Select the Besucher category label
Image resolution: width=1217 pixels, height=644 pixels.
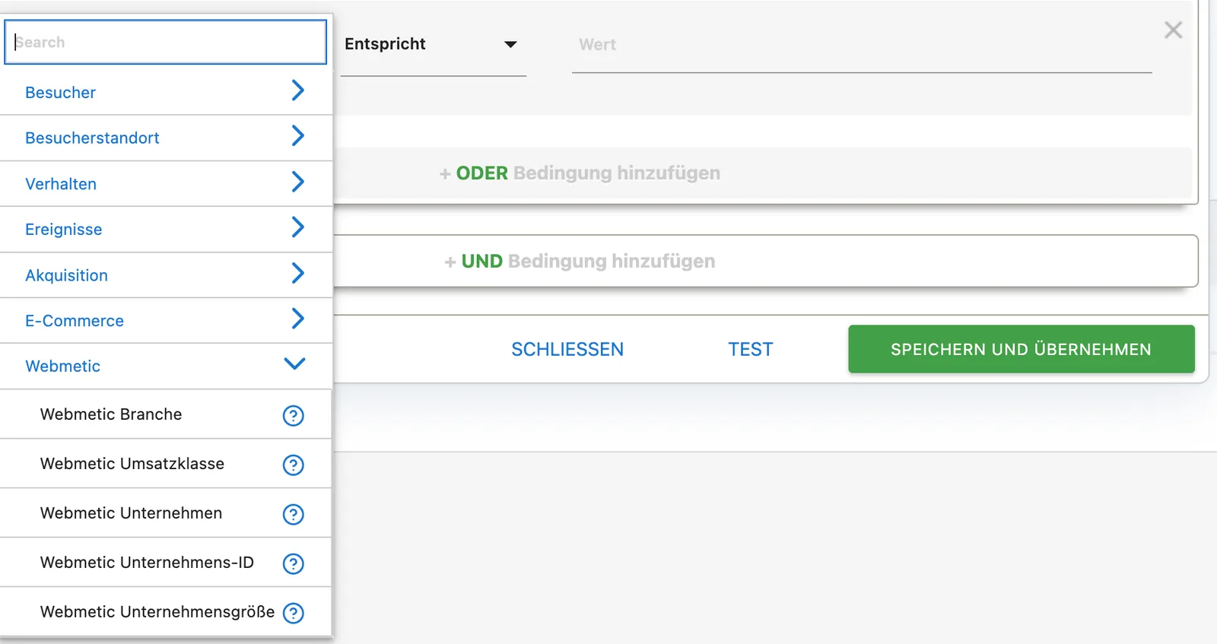click(x=60, y=93)
